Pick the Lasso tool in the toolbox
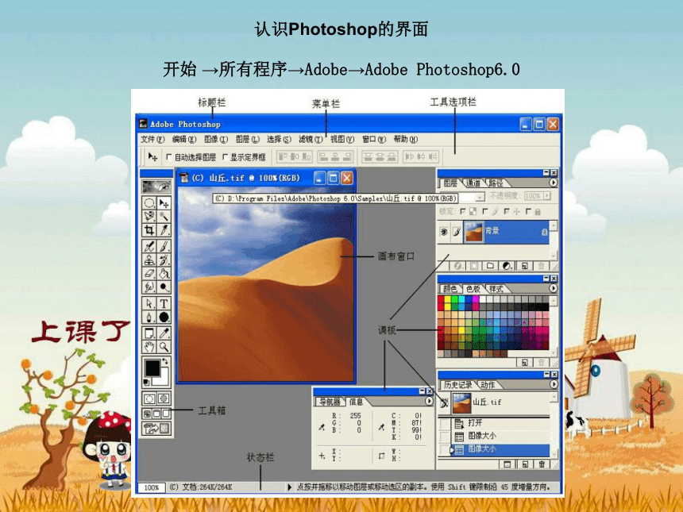683x512 pixels. pyautogui.click(x=149, y=216)
